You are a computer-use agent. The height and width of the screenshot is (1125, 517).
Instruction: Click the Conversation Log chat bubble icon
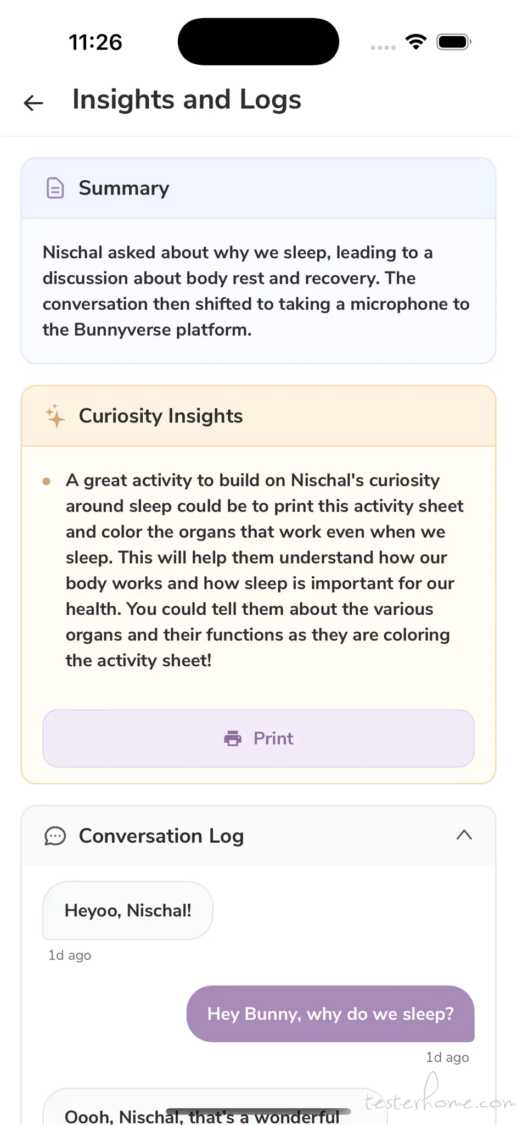[55, 836]
